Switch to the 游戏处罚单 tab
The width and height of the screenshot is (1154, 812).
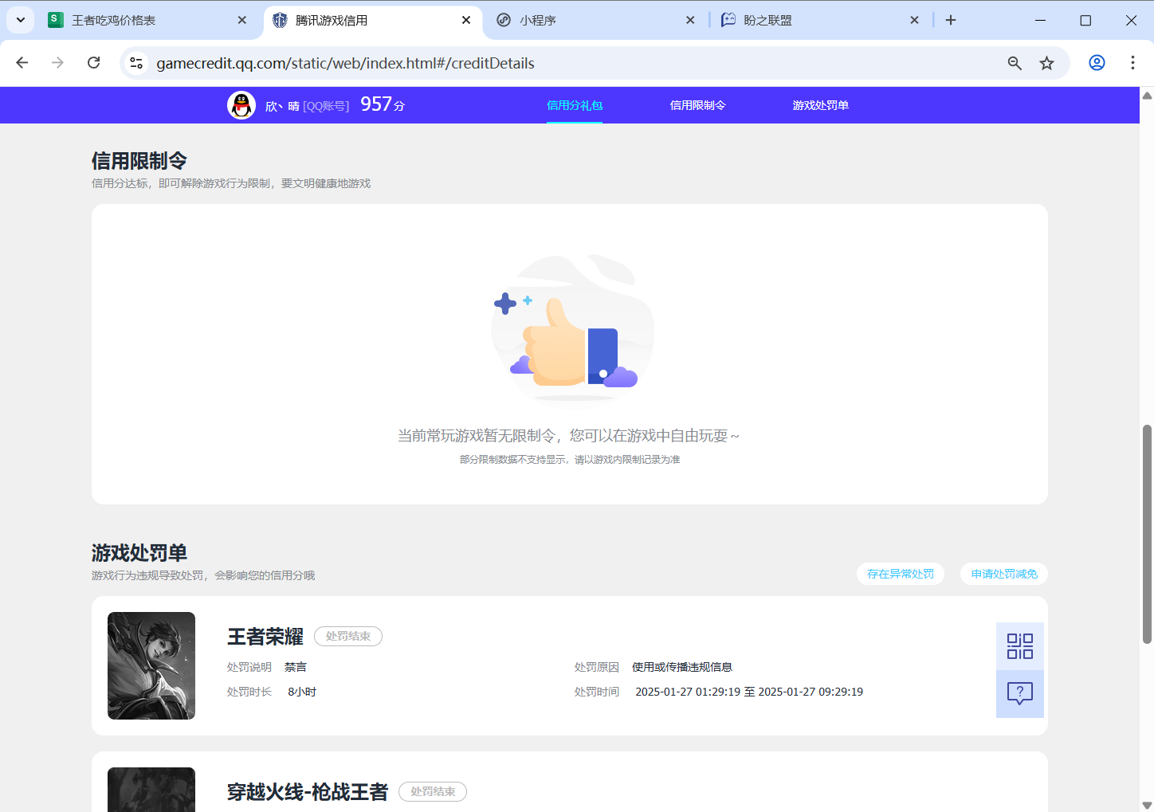[x=821, y=104]
